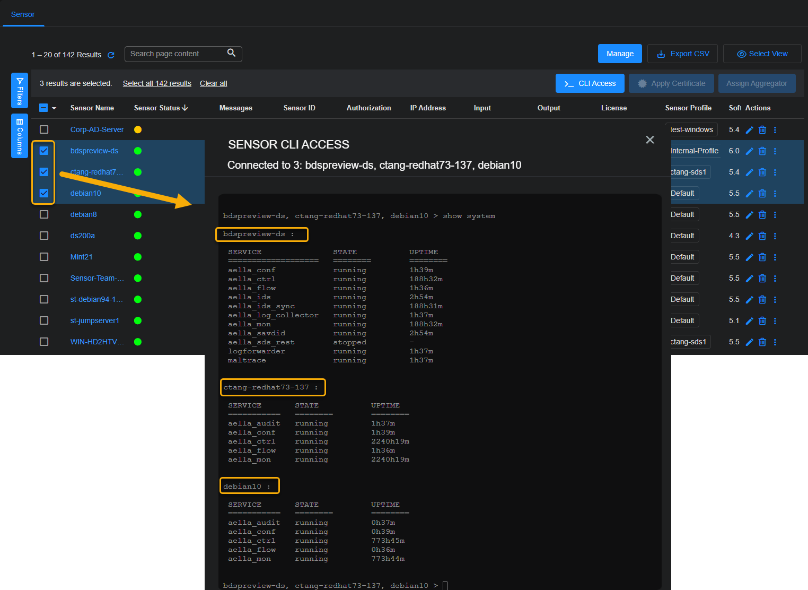Close the Sensor CLI Access dialog
Image resolution: width=808 pixels, height=590 pixels.
[649, 140]
